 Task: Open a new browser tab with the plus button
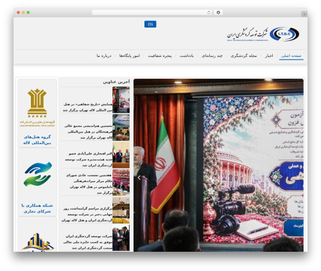304,14
